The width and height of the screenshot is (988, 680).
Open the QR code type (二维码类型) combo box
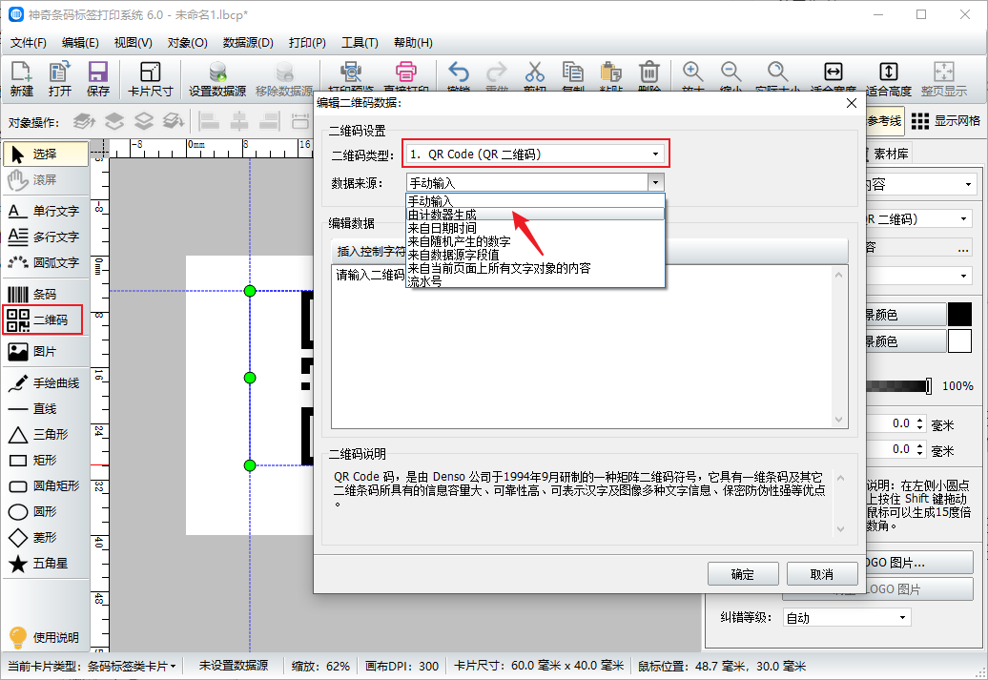[534, 154]
